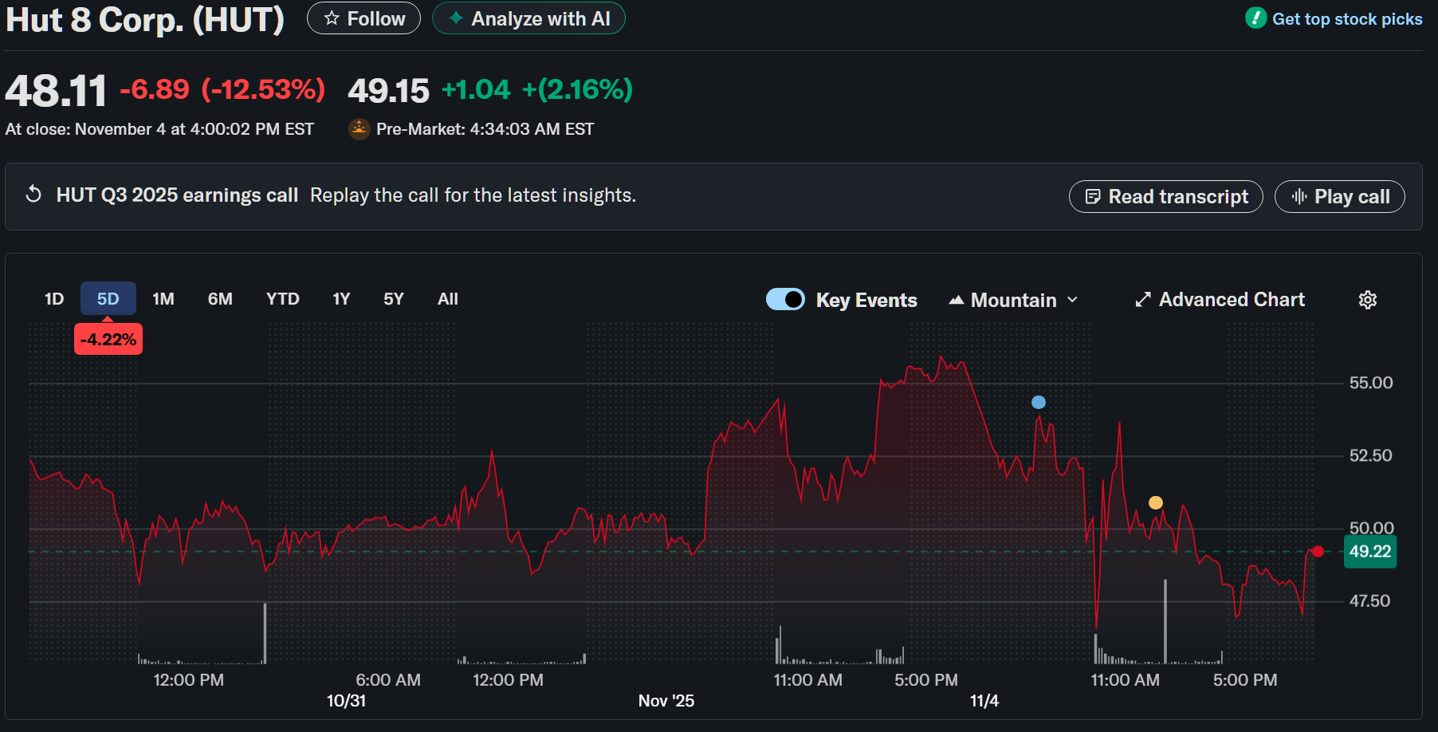Switch to the 1M time range
Screen dimensions: 1438x732
tap(163, 299)
